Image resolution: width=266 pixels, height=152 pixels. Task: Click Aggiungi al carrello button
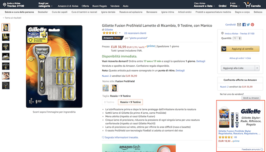coord(240,49)
